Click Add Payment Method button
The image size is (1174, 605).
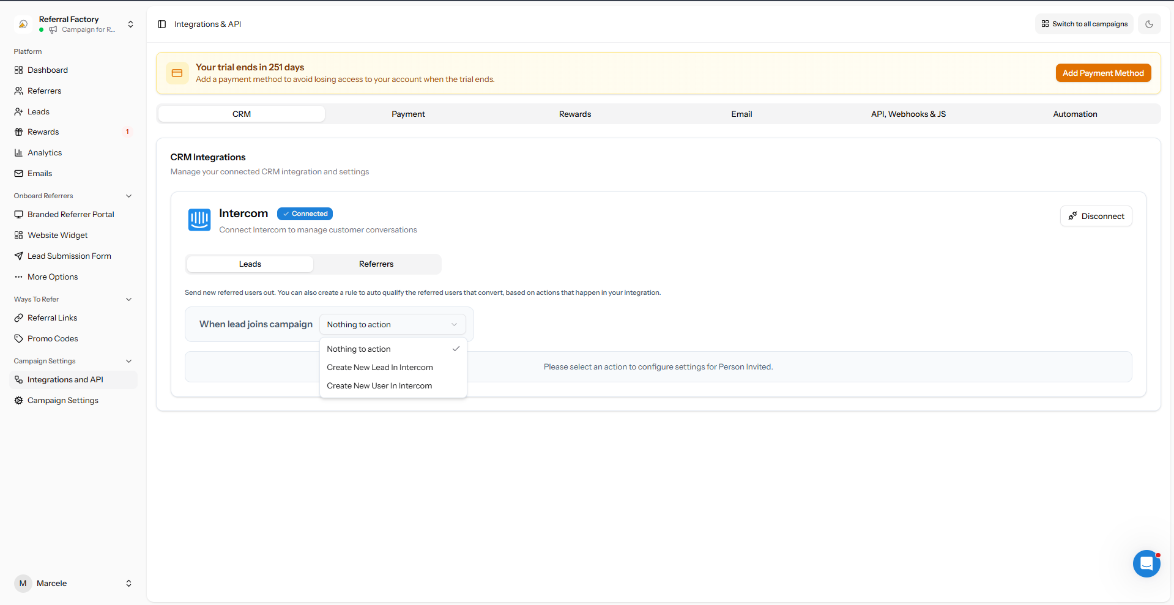[x=1103, y=73]
